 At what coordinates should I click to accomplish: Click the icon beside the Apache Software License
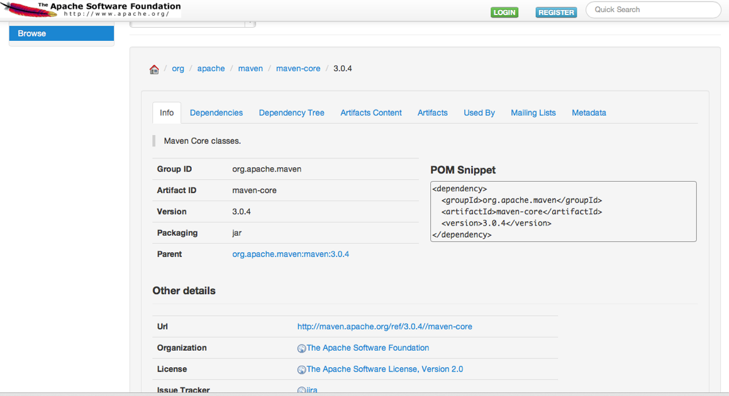[x=301, y=370]
